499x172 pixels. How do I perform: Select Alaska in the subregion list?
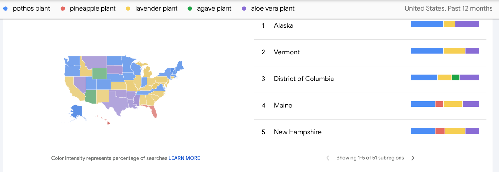(370, 26)
